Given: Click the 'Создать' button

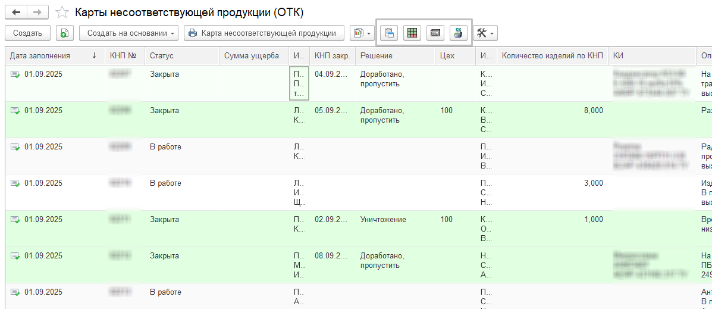Looking at the screenshot, I should pos(27,33).
